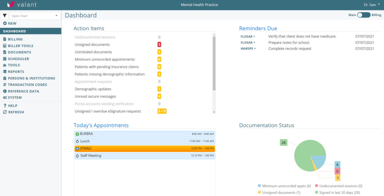384x196 pixels.
Task: Click recurring icon on Lunch appointment
Action: coord(77,141)
